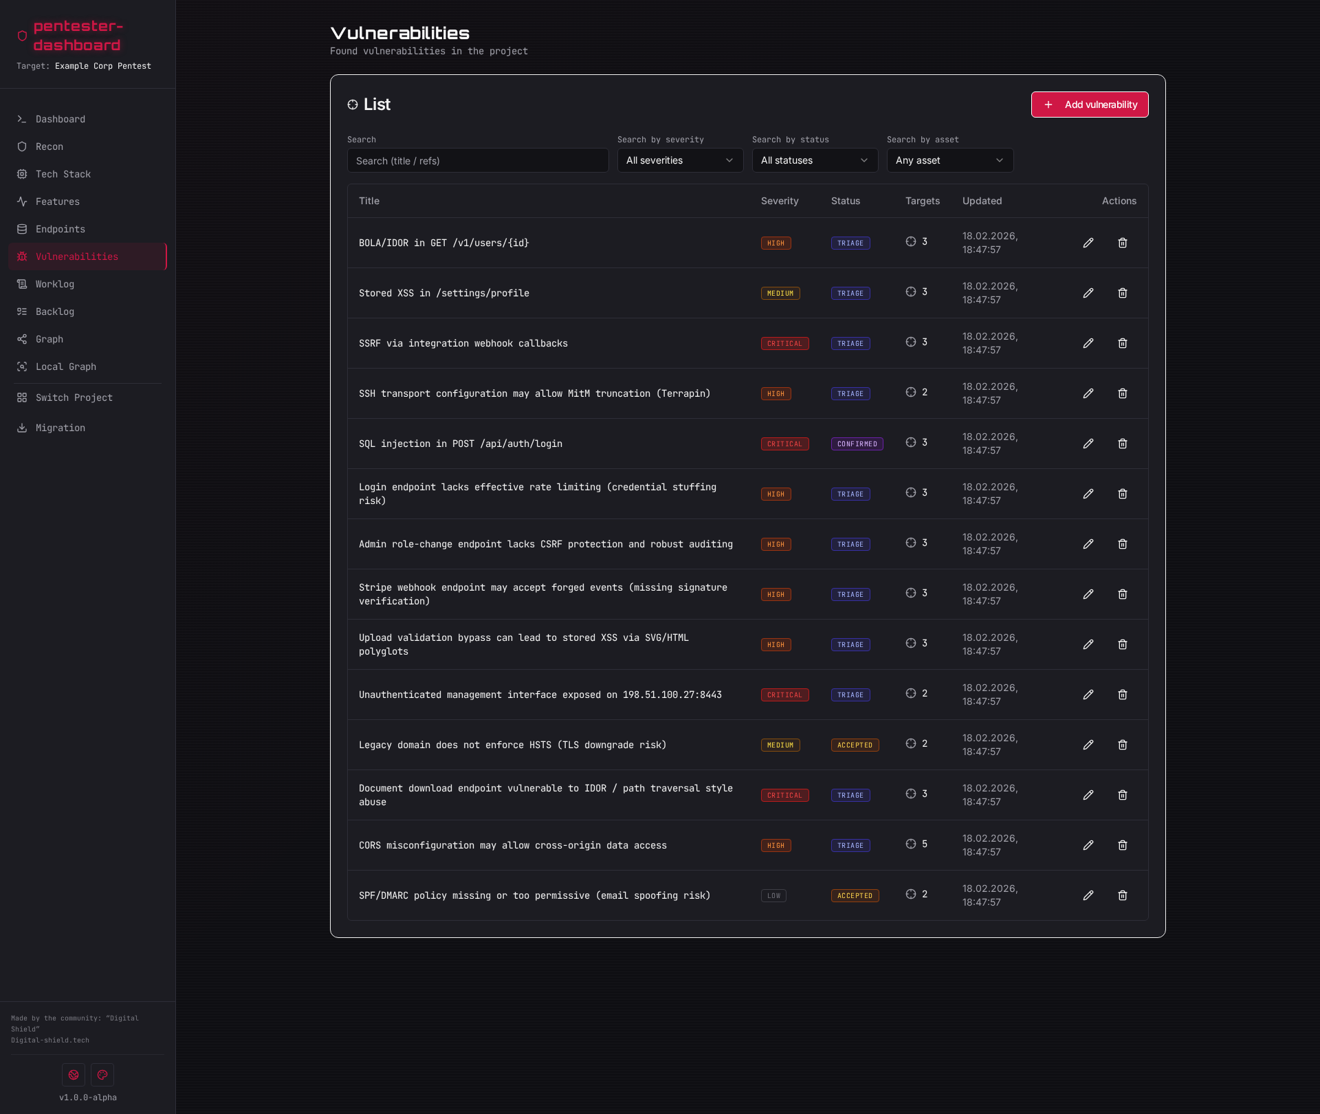This screenshot has width=1320, height=1114.
Task: Edit the SPF/DMARC policy finding
Action: pos(1088,895)
